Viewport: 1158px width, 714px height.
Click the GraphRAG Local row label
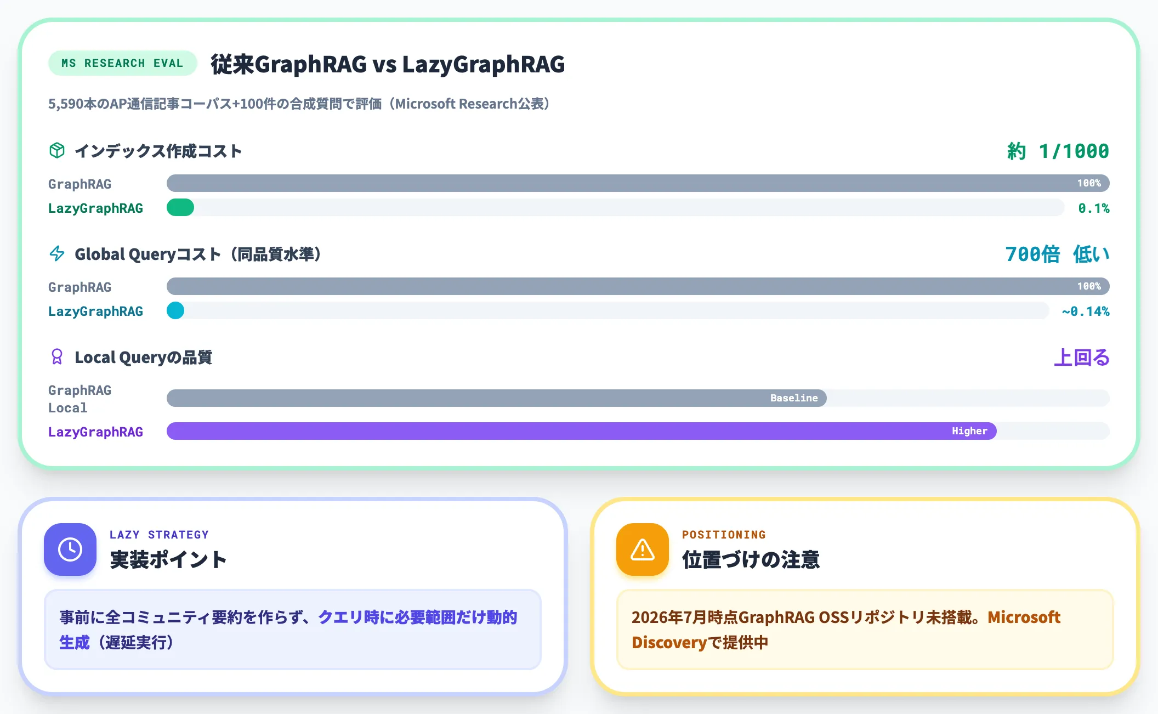(80, 399)
